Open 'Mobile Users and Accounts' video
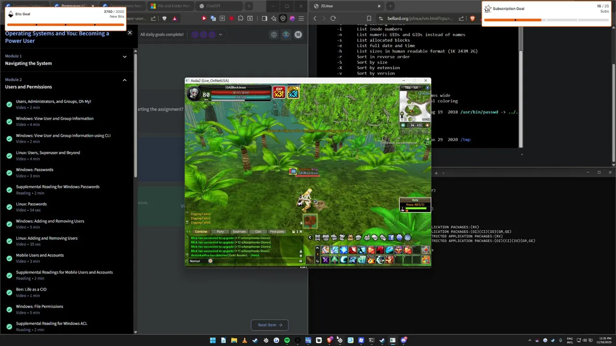The image size is (616, 346). 39,255
